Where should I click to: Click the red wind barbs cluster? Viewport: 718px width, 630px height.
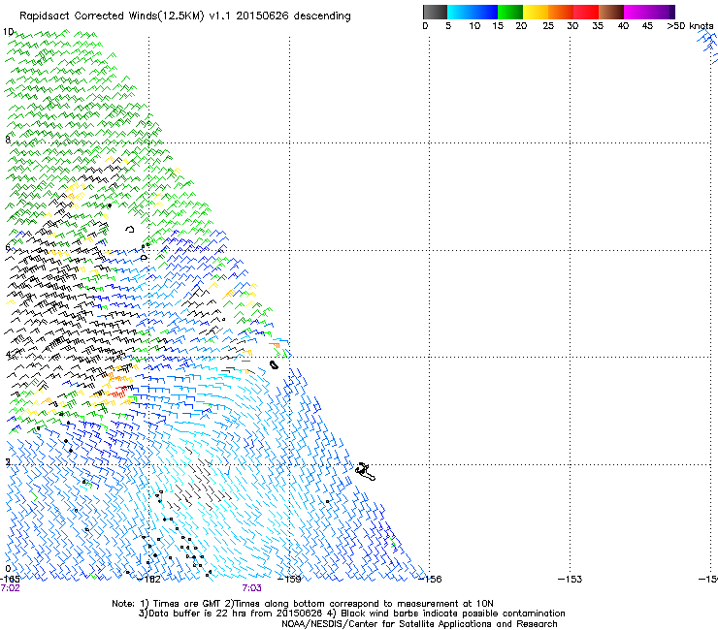pyautogui.click(x=118, y=392)
